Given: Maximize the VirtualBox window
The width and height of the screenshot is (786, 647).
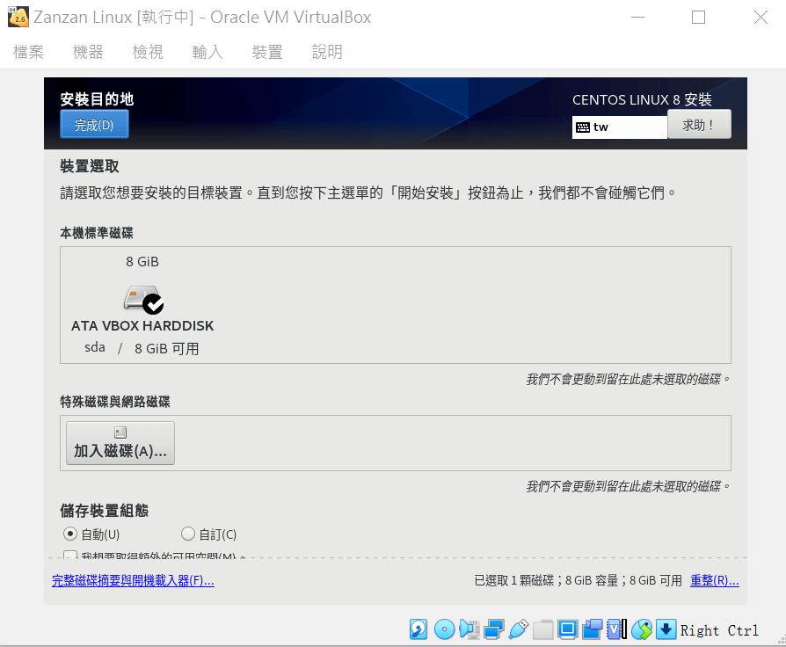Looking at the screenshot, I should 698,17.
